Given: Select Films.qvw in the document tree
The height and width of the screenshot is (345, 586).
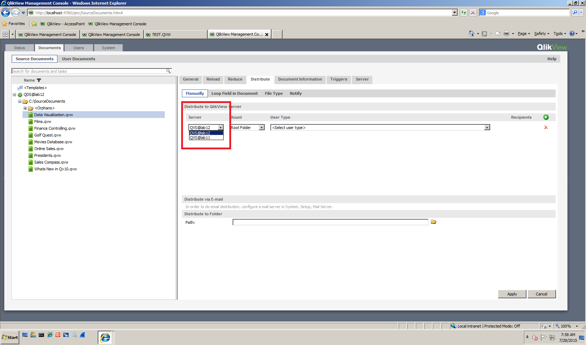Looking at the screenshot, I should point(43,122).
